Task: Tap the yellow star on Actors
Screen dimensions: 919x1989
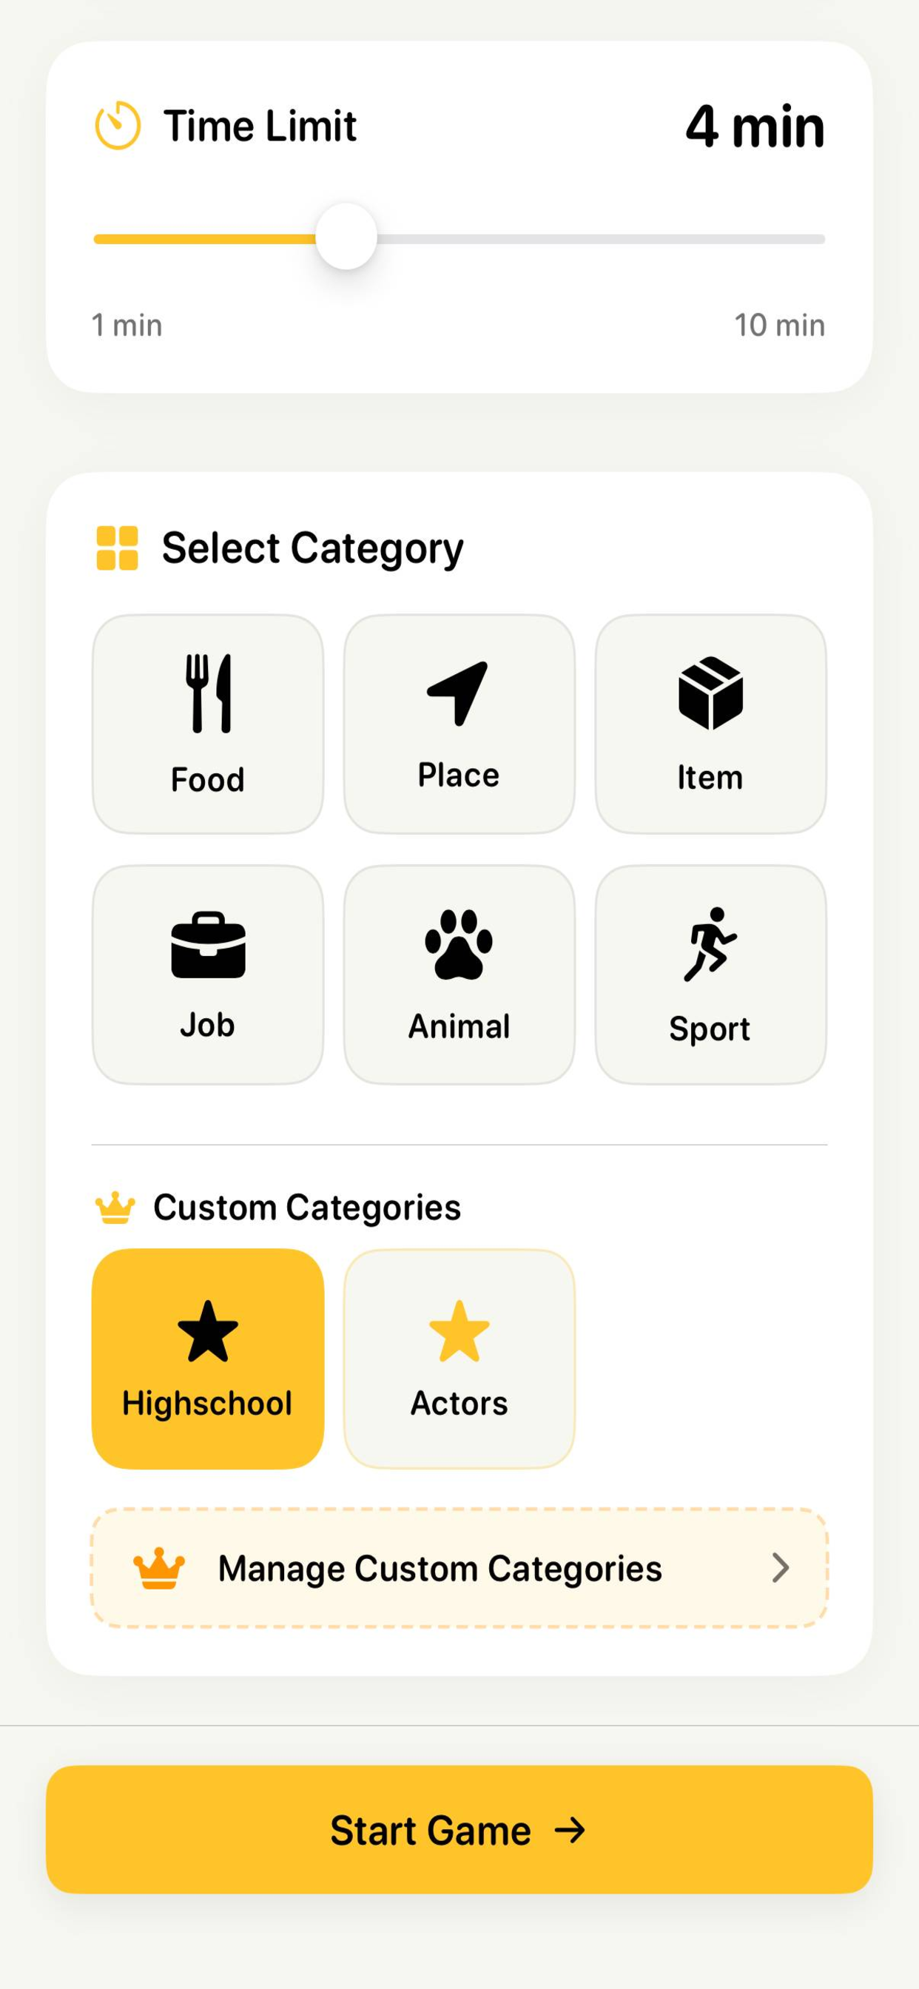Action: pyautogui.click(x=459, y=1331)
